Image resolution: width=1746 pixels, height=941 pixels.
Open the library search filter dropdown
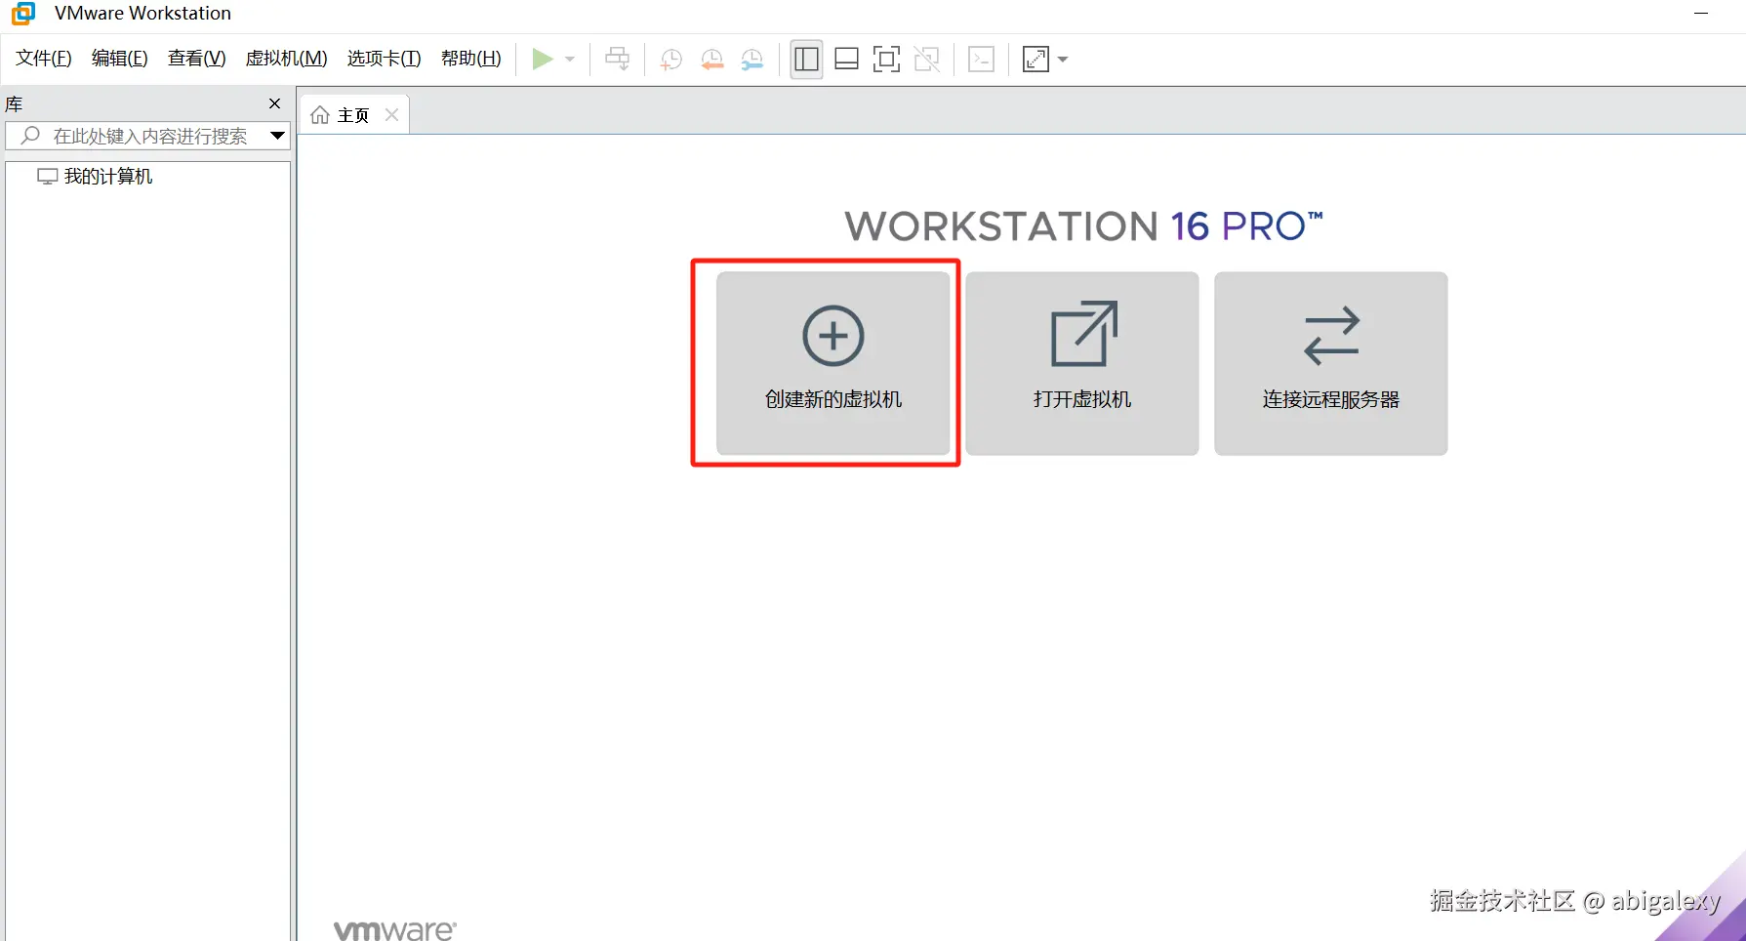point(277,136)
